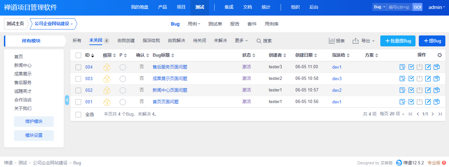Sort table by ID column
The image size is (449, 167).
tap(90, 55)
